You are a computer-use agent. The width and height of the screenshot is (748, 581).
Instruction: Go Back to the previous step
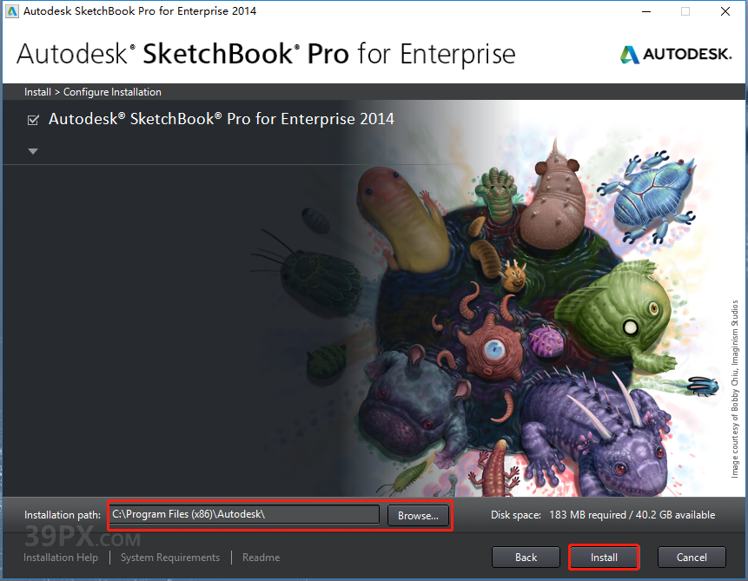point(526,558)
